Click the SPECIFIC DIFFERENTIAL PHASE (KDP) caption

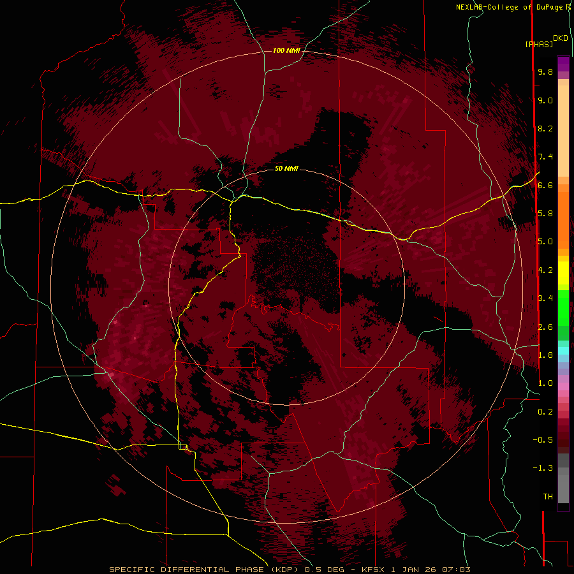pyautogui.click(x=203, y=570)
